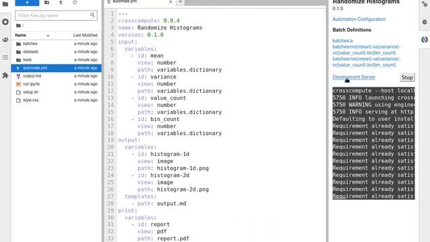
Task: Open the extension manager puzzle icon
Action: click(x=5, y=75)
